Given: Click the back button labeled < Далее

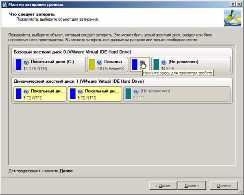Looking at the screenshot, I should pyautogui.click(x=163, y=186).
